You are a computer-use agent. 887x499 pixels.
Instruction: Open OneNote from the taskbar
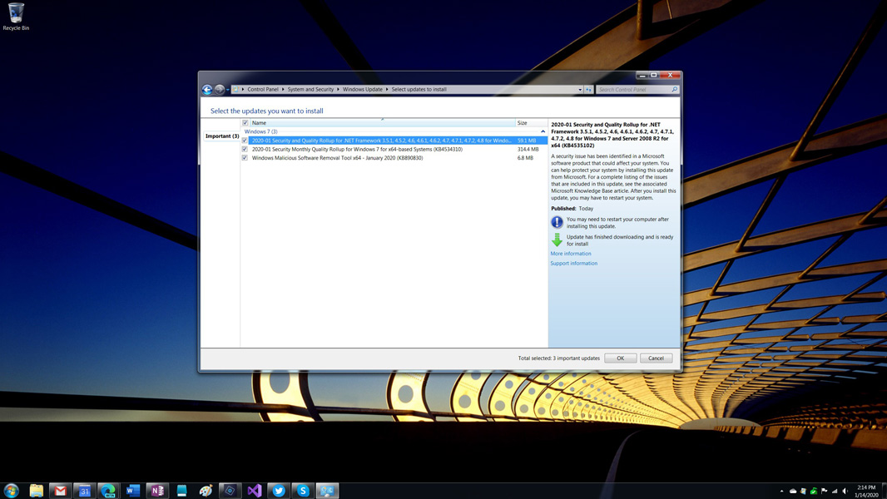[x=157, y=491]
